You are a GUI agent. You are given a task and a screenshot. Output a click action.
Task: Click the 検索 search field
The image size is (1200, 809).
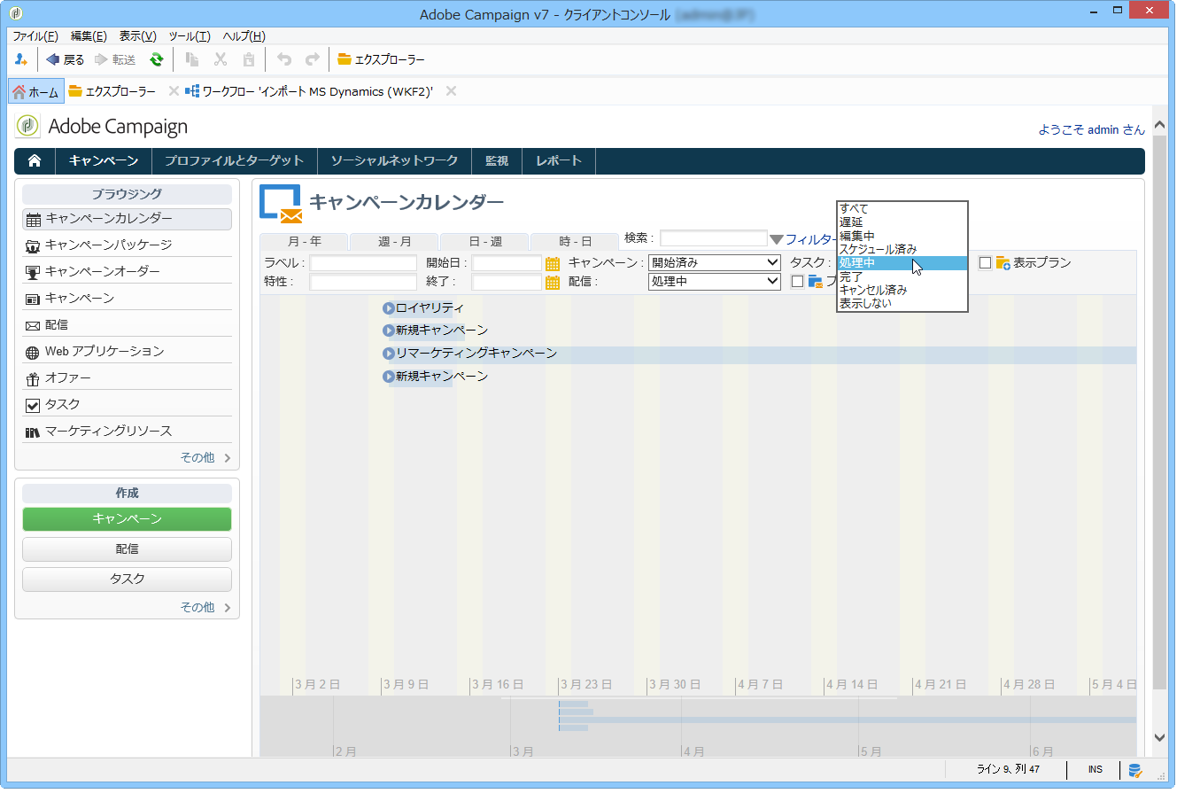(x=714, y=238)
